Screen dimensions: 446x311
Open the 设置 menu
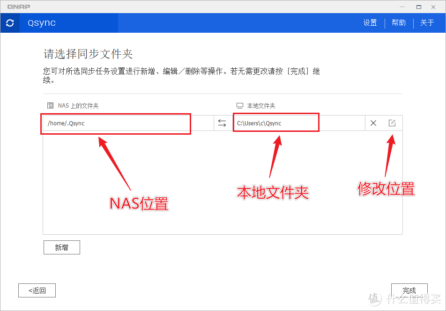[370, 22]
